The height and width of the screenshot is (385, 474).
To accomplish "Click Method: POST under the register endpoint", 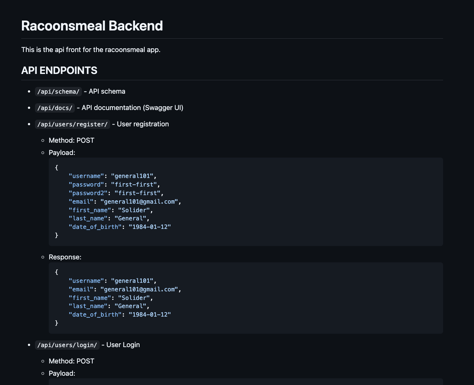I will pos(71,140).
